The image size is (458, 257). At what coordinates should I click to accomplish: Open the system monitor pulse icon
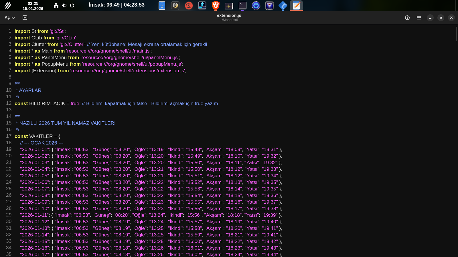229,5
